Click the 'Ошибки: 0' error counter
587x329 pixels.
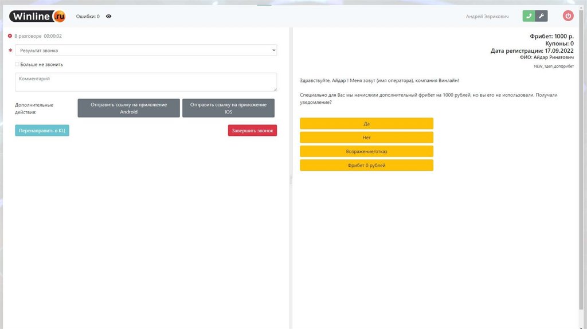(88, 17)
